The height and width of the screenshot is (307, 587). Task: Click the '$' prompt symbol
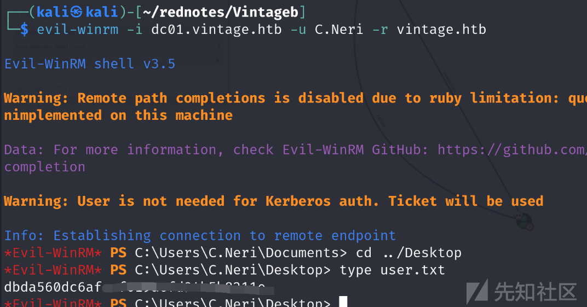(24, 30)
